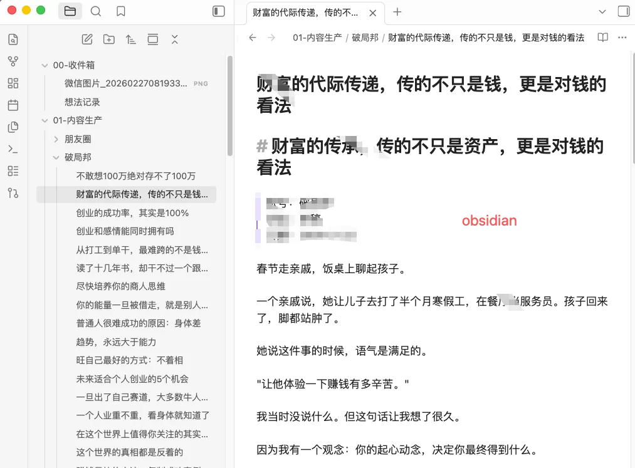The height and width of the screenshot is (468, 635).
Task: Click paragraph 她说这件事的时候，语气是满足的
Action: (x=342, y=351)
